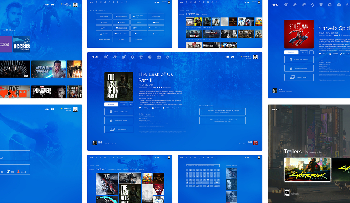The width and height of the screenshot is (350, 203).
Task: Select Explore tab on Just for You screen
Action: point(205,15)
